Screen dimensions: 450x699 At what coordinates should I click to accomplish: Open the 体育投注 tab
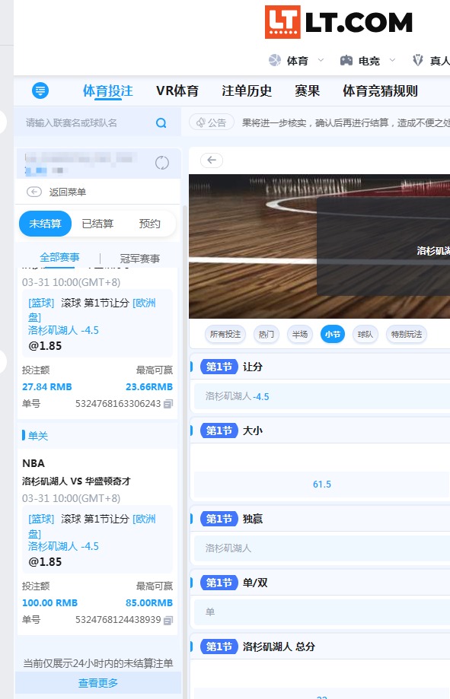coord(108,91)
